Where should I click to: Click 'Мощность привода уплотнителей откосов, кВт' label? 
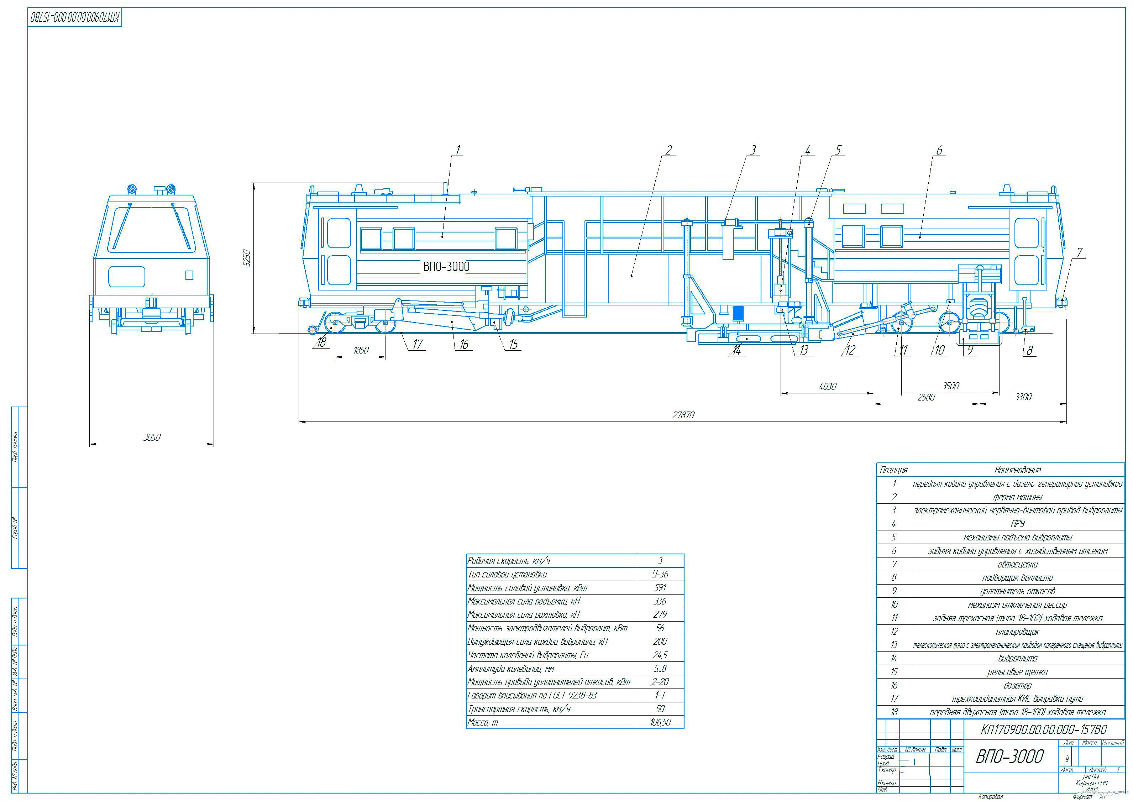click(x=549, y=682)
